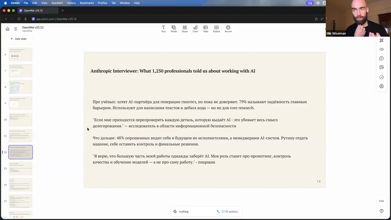Select slide 6 thumbnail
Viewport: 391px width, 220px height.
click(x=20, y=54)
